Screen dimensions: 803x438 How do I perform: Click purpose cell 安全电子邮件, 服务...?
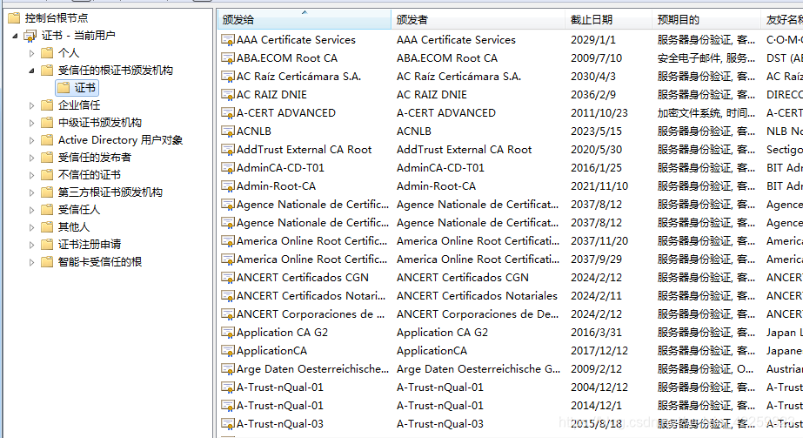click(x=706, y=58)
